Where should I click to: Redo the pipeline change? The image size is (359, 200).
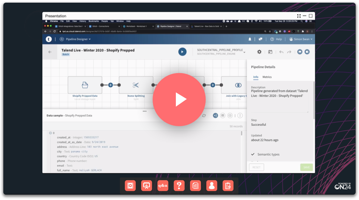point(289,52)
